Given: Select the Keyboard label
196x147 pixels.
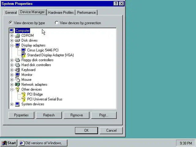Looking at the screenshot, I should (28, 70).
